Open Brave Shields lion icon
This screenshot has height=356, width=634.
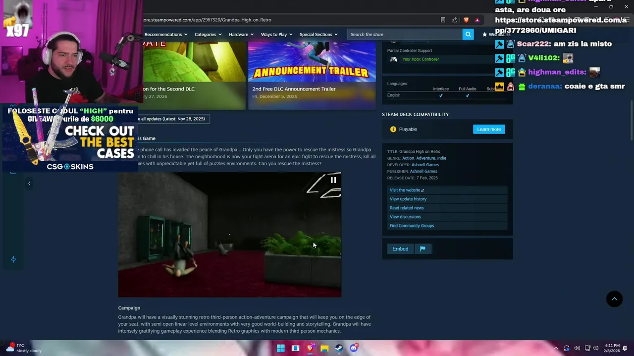tap(466, 20)
